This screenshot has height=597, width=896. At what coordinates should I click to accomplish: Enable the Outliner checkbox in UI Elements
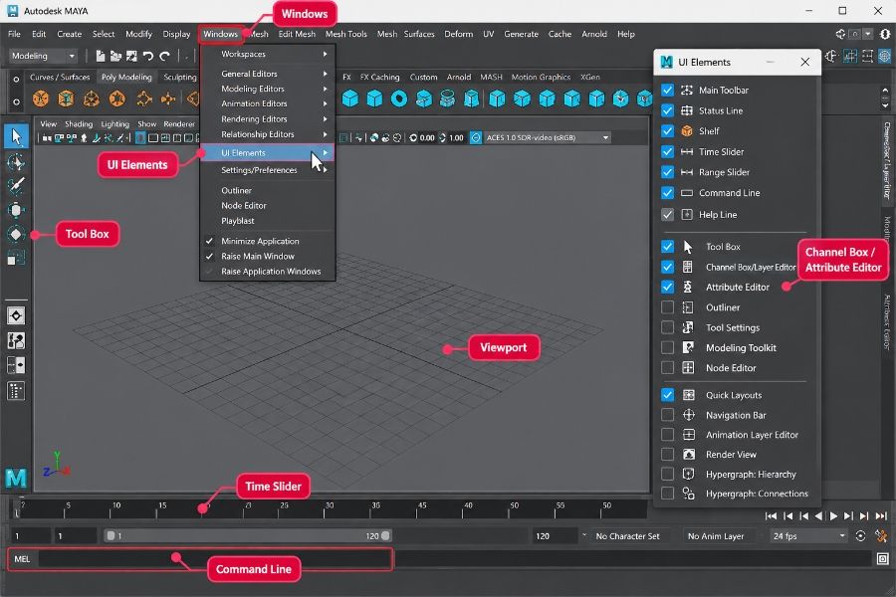(x=667, y=307)
